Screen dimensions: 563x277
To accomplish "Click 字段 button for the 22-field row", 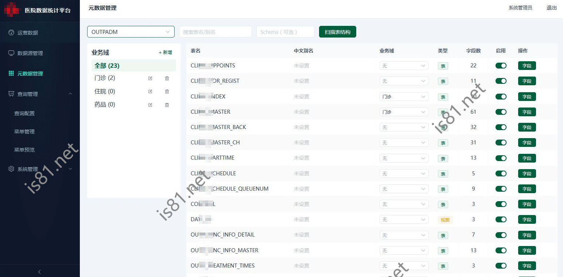I will click(x=527, y=66).
